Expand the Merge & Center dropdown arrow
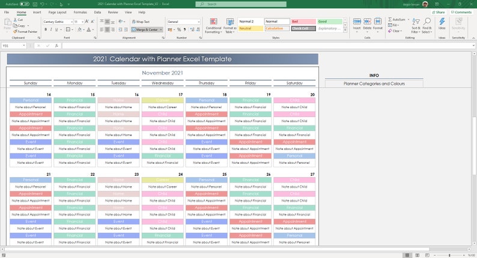 pos(161,29)
